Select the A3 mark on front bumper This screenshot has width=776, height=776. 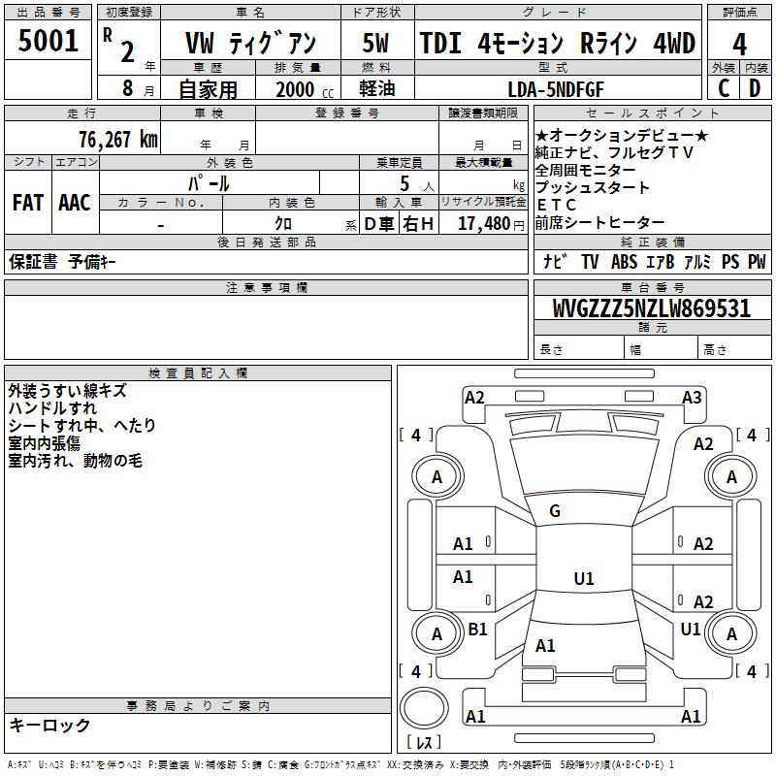click(692, 397)
